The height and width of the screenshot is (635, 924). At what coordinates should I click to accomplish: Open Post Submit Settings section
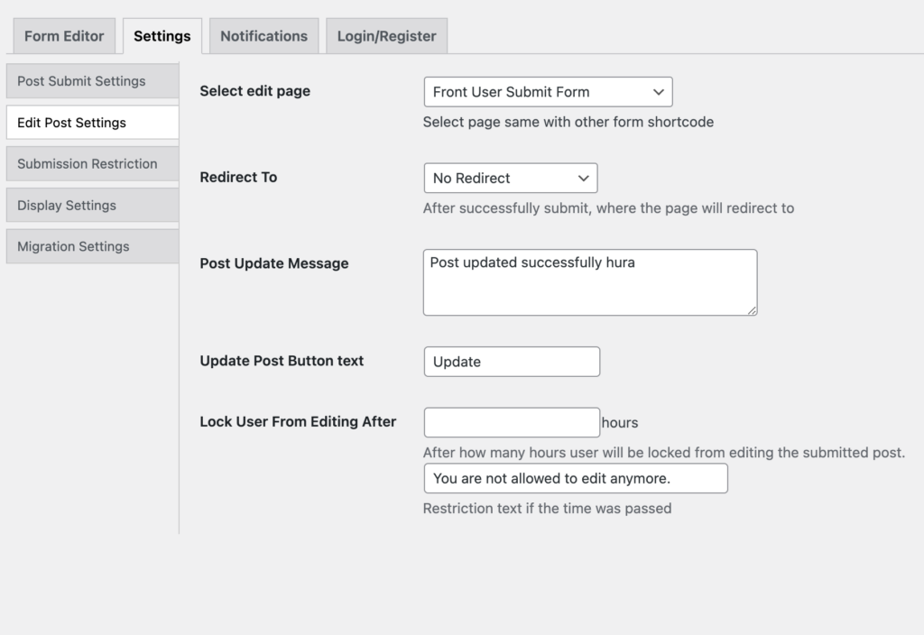(x=92, y=81)
